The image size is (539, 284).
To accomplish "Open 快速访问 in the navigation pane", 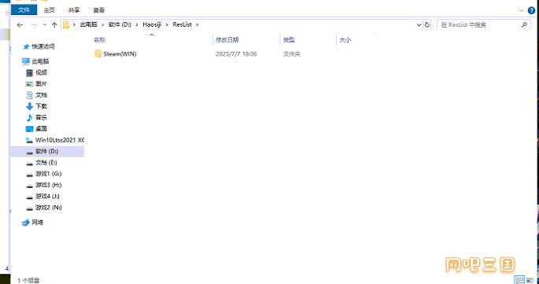I will (x=43, y=46).
